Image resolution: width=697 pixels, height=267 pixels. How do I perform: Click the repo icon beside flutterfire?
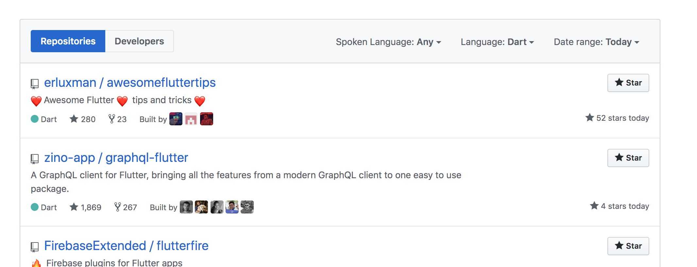[x=35, y=247]
